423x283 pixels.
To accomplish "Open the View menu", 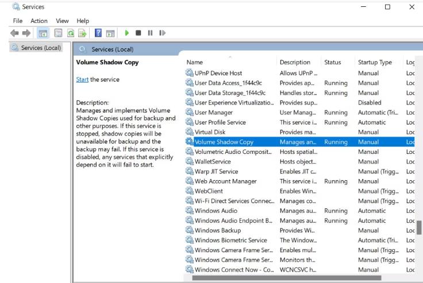I will [x=62, y=21].
